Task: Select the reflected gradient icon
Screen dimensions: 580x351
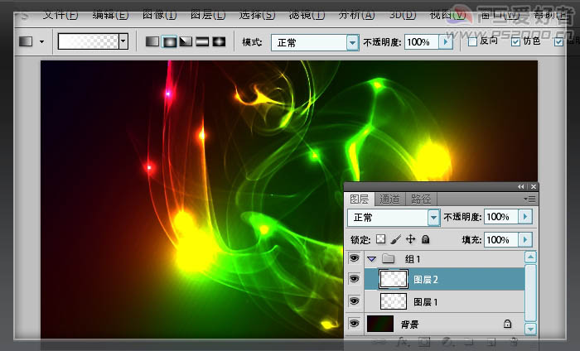Action: 202,41
